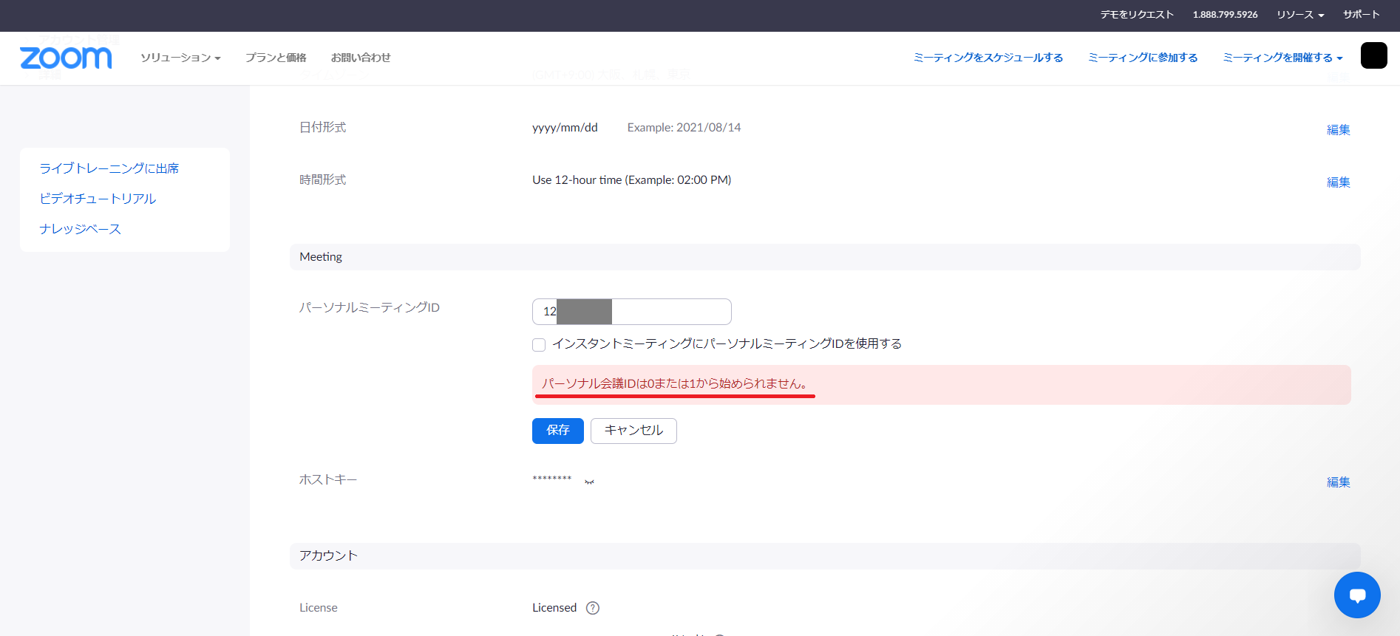1400x636 pixels.
Task: Edit the host key
Action: (1338, 482)
